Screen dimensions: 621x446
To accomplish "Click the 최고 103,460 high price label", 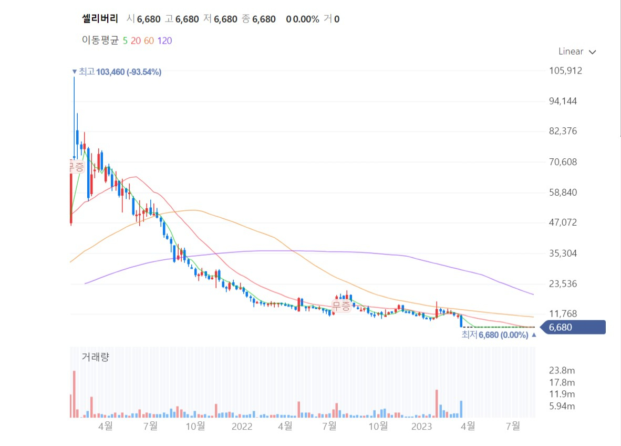I will click(120, 72).
